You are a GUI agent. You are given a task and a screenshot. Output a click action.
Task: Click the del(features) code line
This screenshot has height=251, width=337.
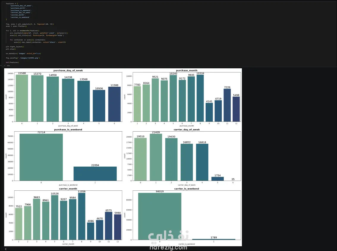click(x=12, y=63)
